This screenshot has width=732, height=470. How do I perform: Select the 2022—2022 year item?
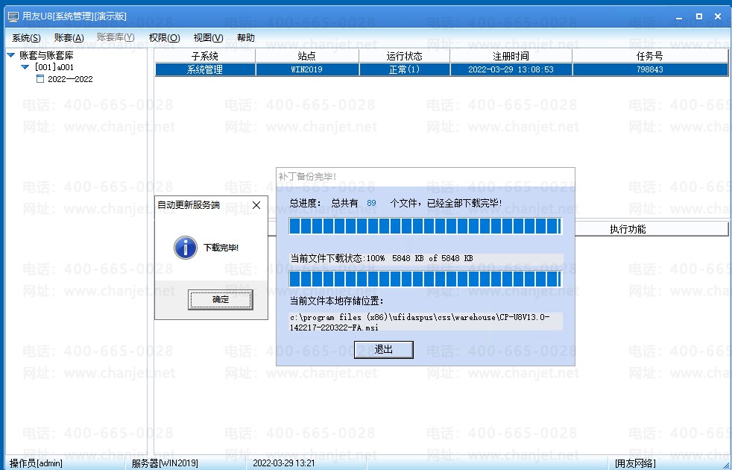(x=70, y=79)
